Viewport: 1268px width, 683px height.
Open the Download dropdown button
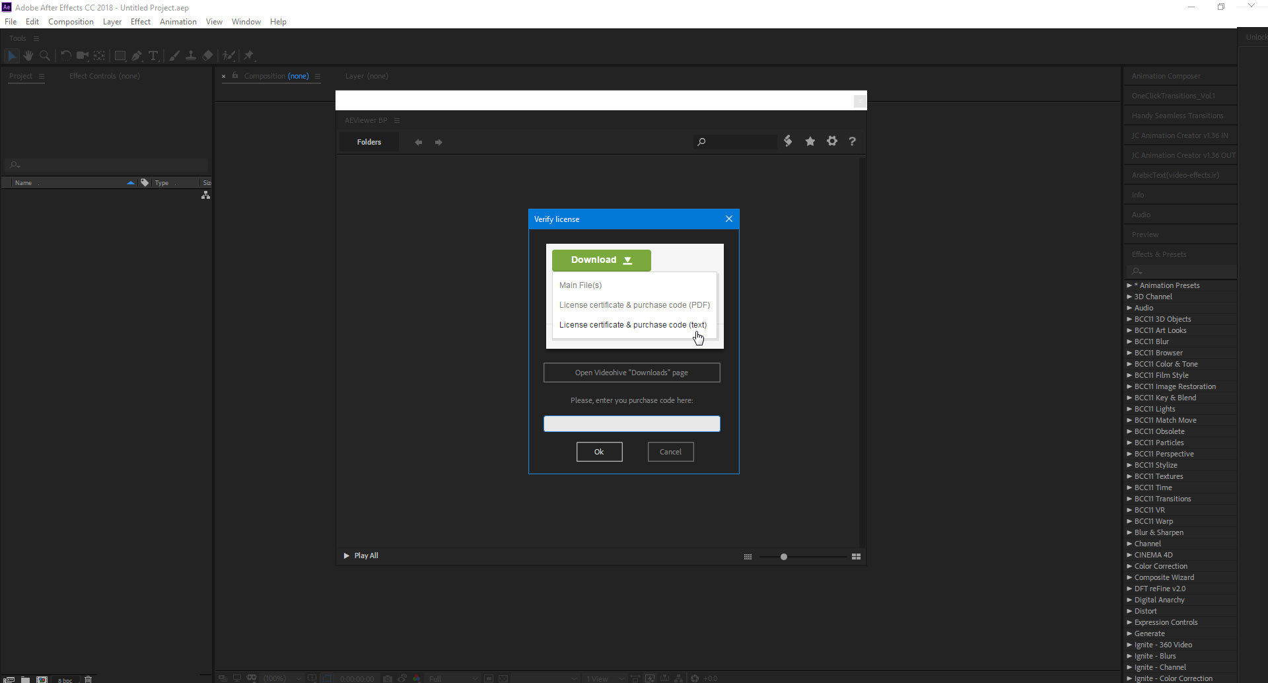click(x=602, y=260)
